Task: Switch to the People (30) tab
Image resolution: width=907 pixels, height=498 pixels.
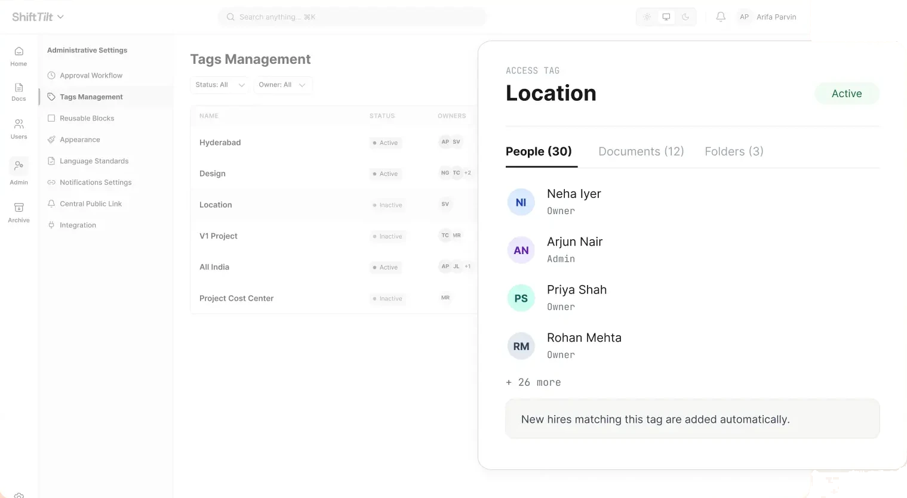Action: (x=539, y=151)
